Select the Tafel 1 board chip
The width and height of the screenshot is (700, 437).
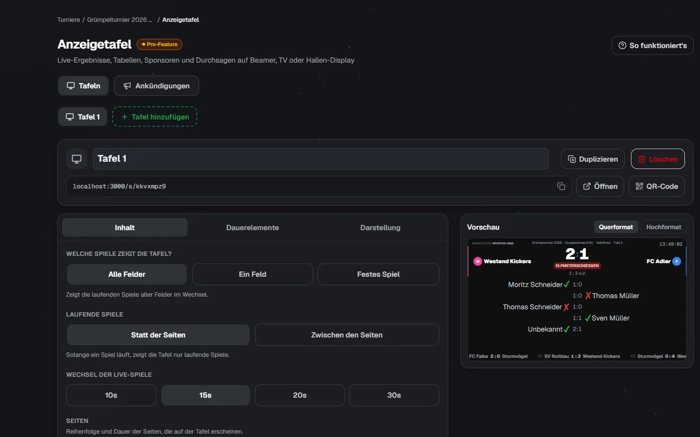pyautogui.click(x=83, y=117)
